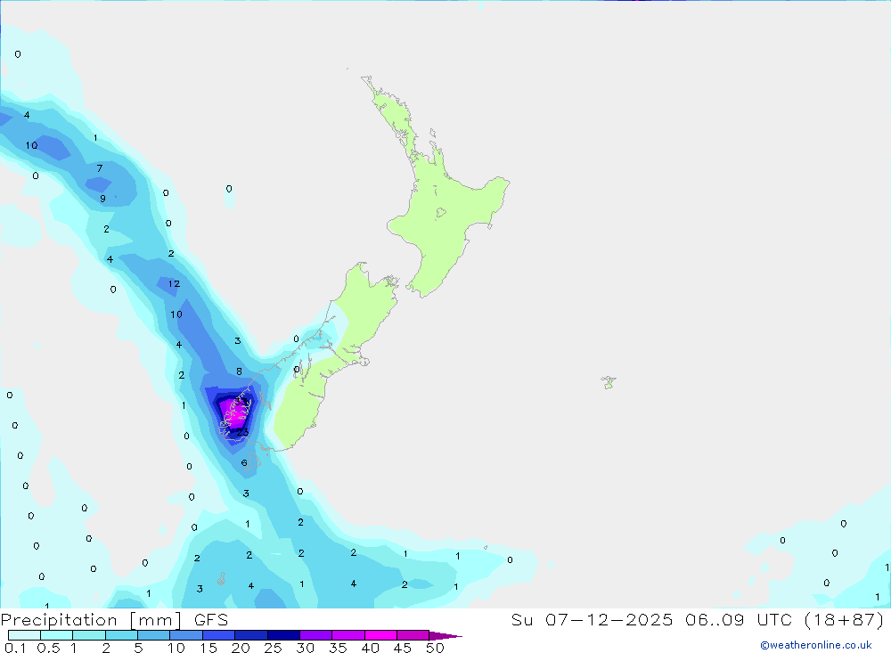Click the '9' precipitation value on the map
The width and height of the screenshot is (891, 653).
(102, 199)
